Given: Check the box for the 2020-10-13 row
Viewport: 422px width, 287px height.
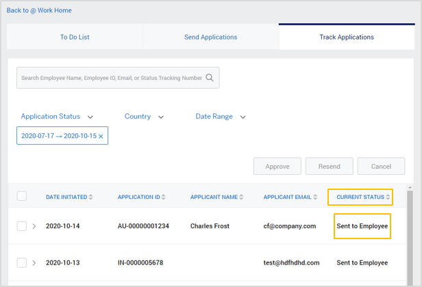Looking at the screenshot, I should point(22,263).
